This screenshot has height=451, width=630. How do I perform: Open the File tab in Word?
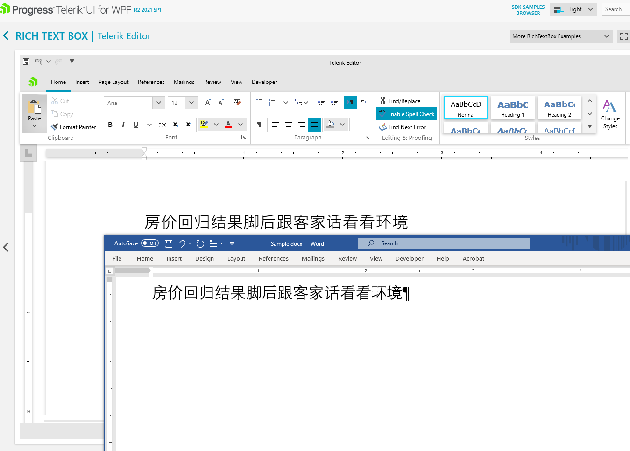[117, 259]
